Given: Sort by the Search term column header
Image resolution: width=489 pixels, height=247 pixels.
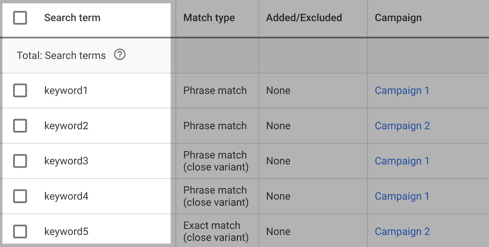Looking at the screenshot, I should tap(72, 18).
